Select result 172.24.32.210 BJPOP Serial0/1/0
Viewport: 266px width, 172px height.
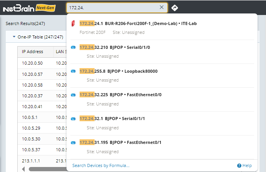pyautogui.click(x=162, y=52)
